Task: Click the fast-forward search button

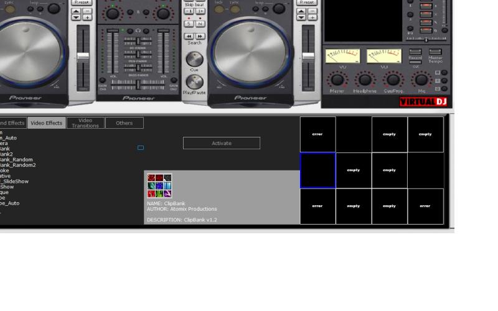Action: pyautogui.click(x=200, y=36)
